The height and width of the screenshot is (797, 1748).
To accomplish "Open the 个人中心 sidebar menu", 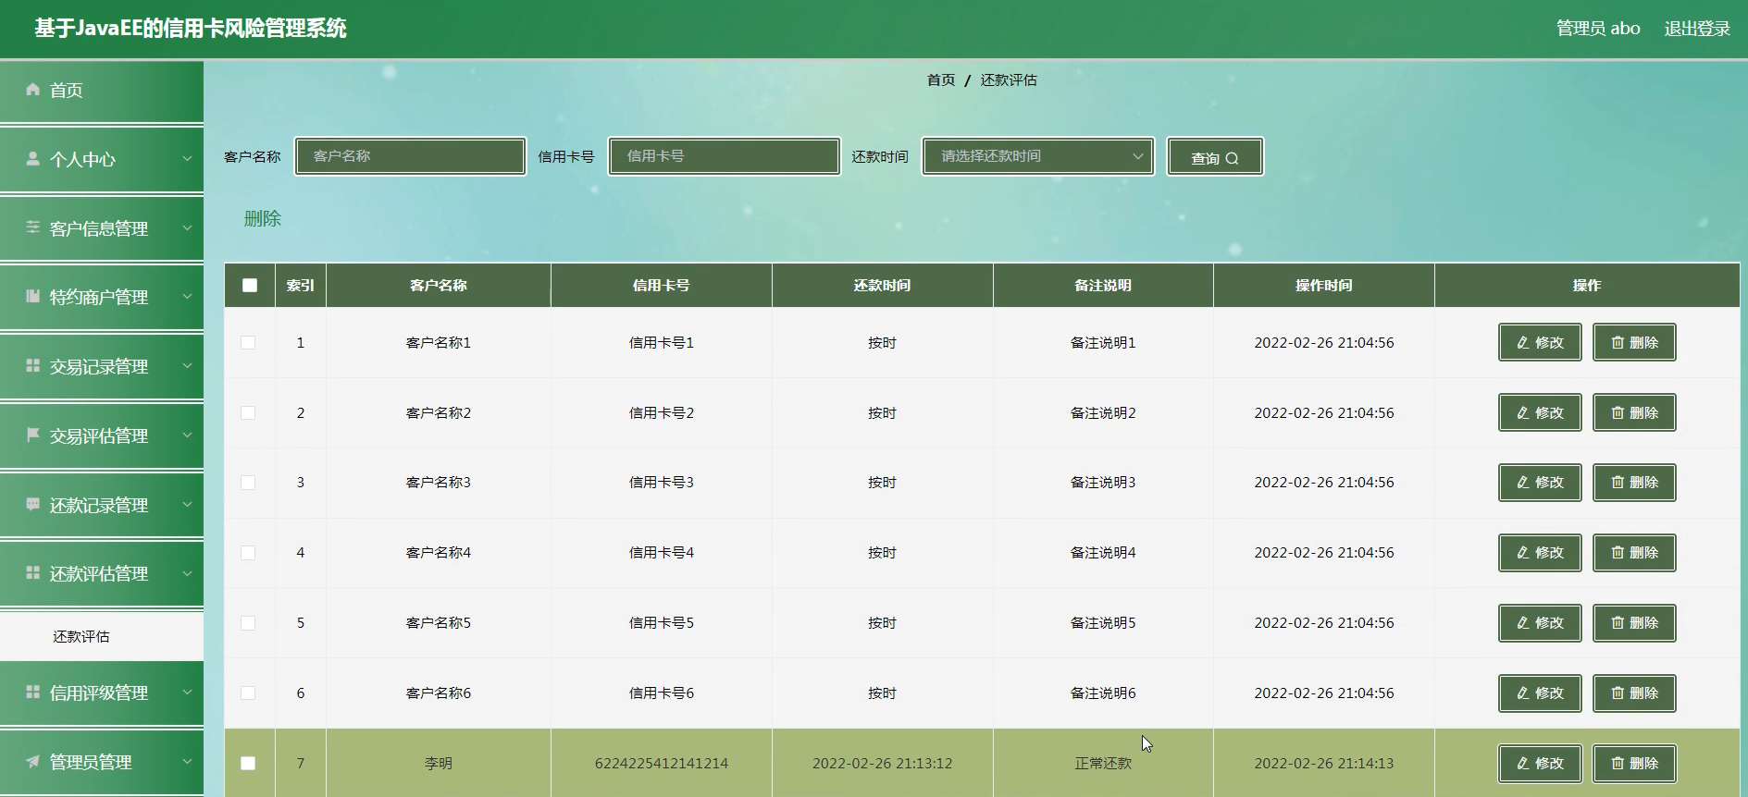I will [x=102, y=159].
